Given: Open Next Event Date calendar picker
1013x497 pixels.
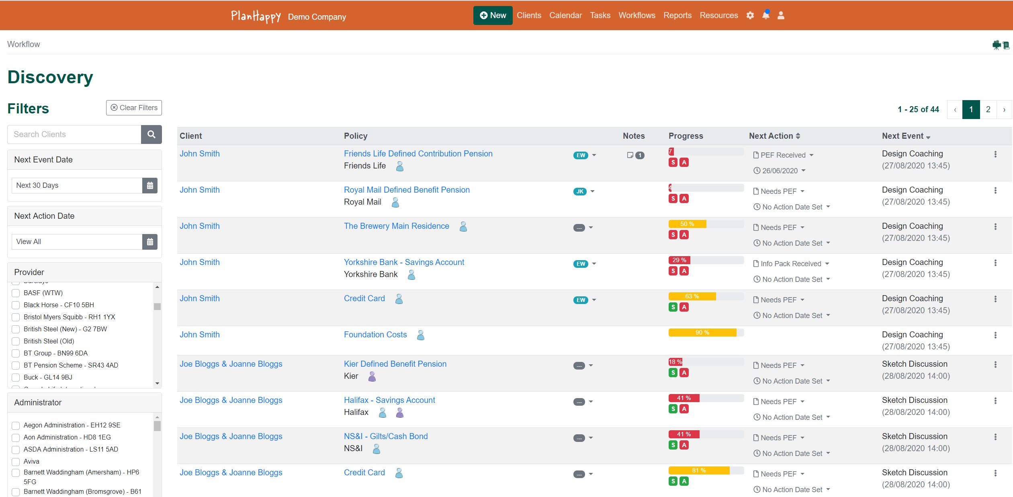Looking at the screenshot, I should [x=150, y=185].
